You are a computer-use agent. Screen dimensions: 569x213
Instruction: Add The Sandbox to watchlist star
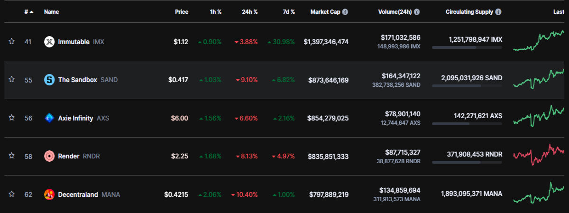(11, 80)
